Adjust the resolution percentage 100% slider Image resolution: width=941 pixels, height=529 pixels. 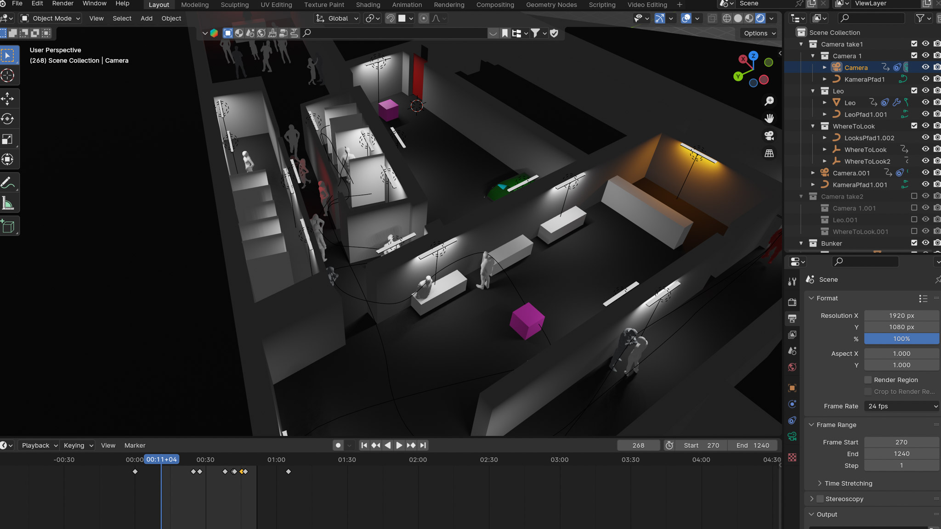901,339
